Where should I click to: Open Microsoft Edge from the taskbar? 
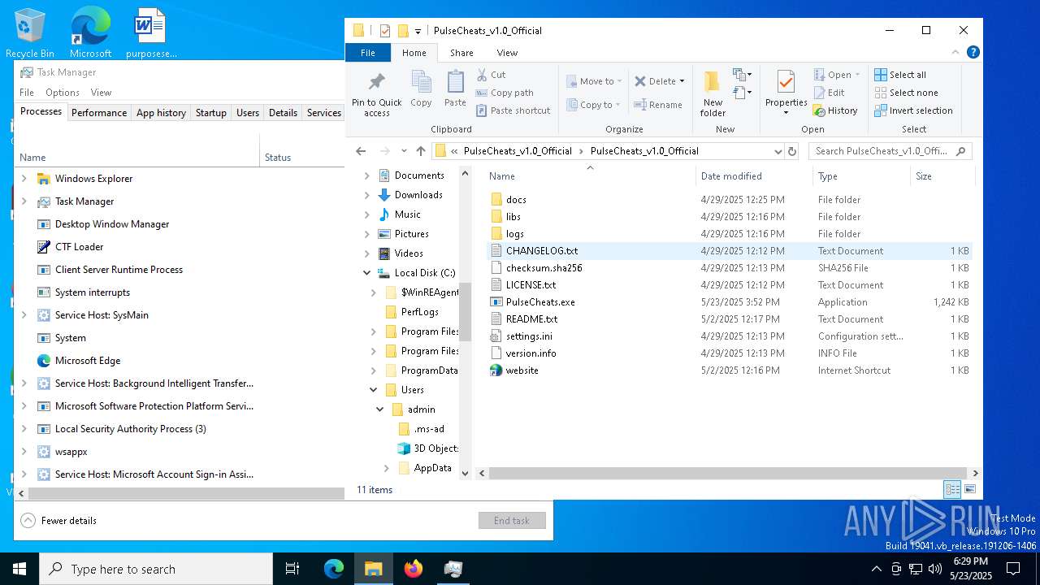pyautogui.click(x=334, y=569)
